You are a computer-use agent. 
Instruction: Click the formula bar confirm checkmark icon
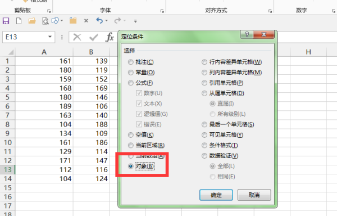(x=94, y=37)
